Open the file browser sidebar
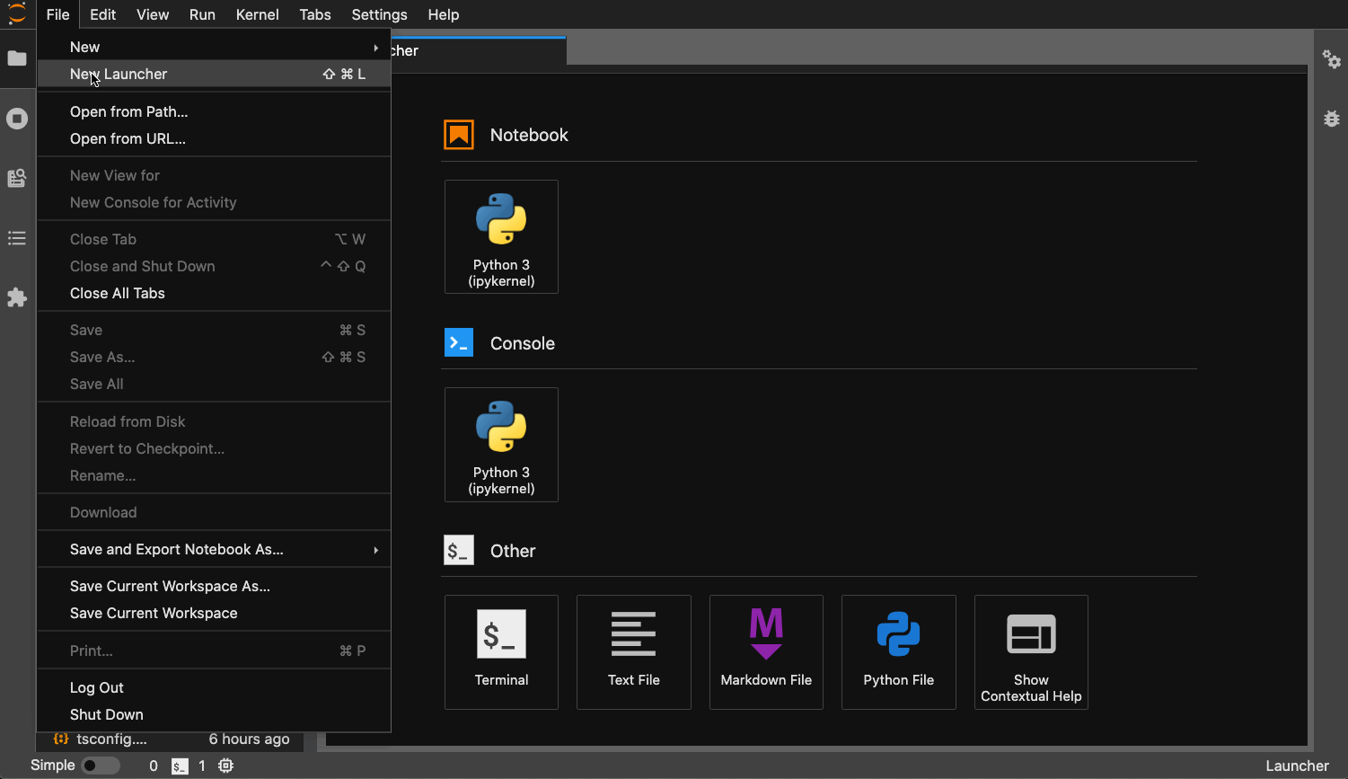The height and width of the screenshot is (779, 1348). click(16, 59)
